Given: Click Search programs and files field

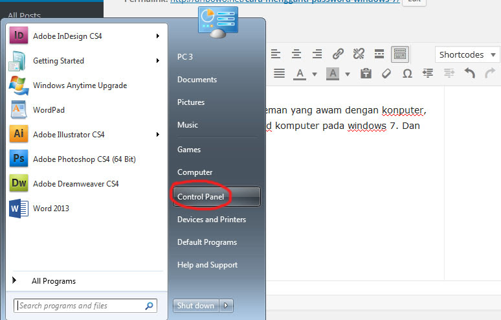Looking at the screenshot, I should tap(85, 306).
